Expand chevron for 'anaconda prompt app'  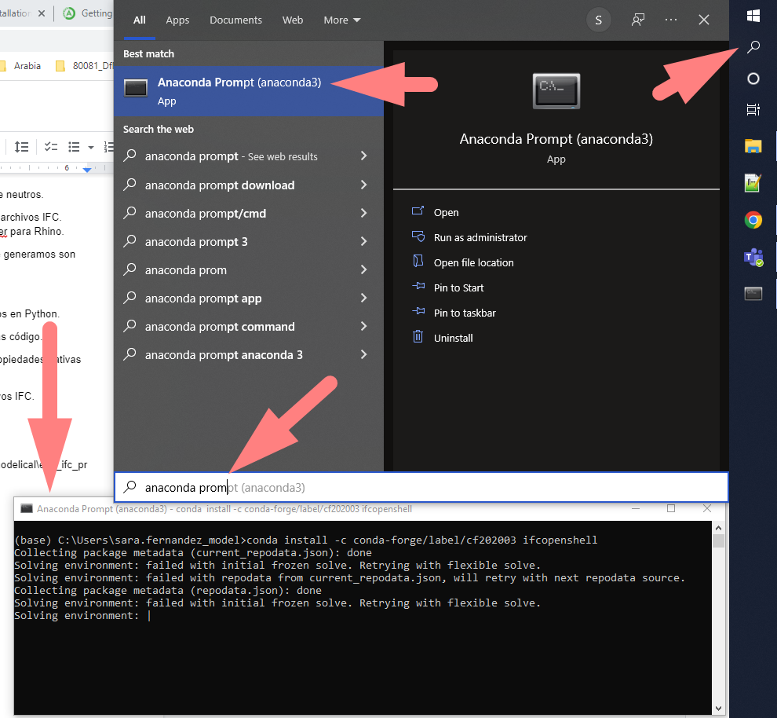click(363, 298)
